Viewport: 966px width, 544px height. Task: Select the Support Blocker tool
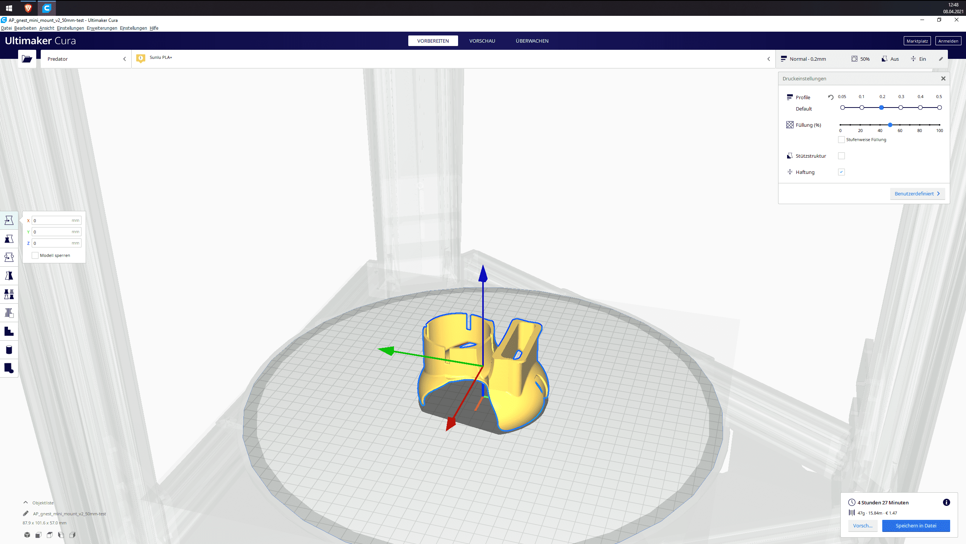pos(9,313)
